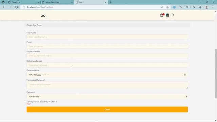Focus the Delivery Address input field
The height and width of the screenshot is (122, 217).
tap(107, 65)
